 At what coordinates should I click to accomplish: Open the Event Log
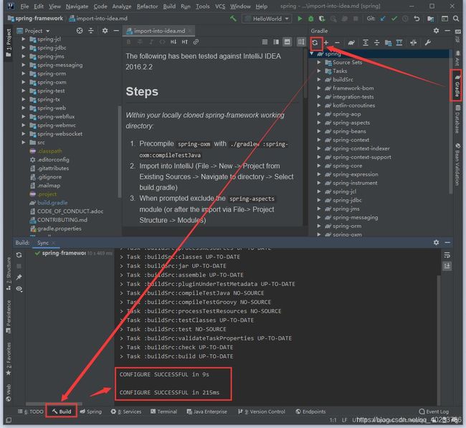434,412
